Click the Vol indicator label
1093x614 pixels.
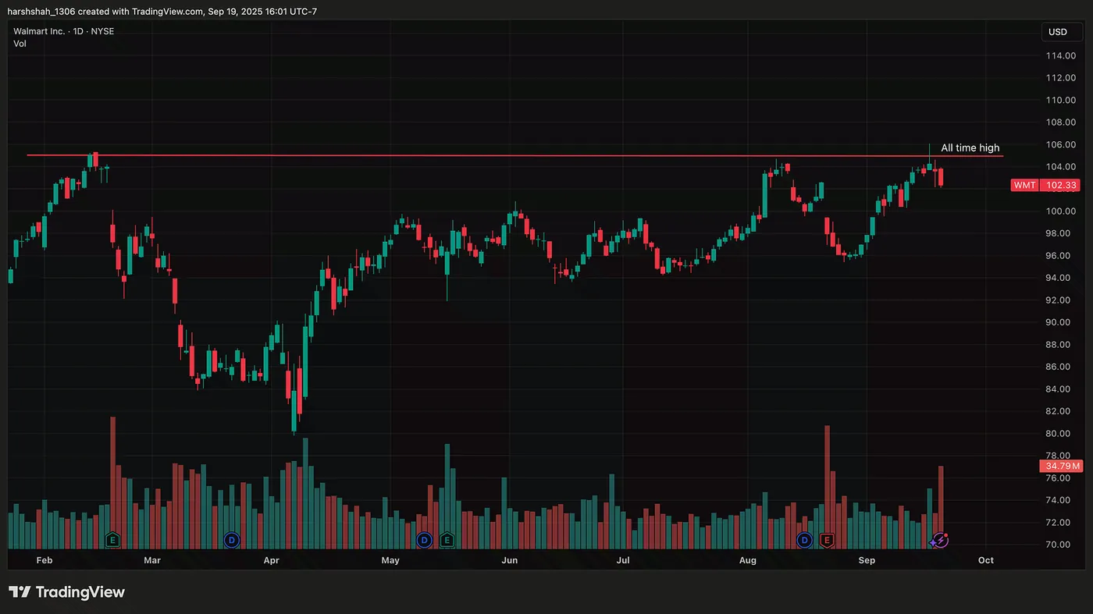click(20, 44)
